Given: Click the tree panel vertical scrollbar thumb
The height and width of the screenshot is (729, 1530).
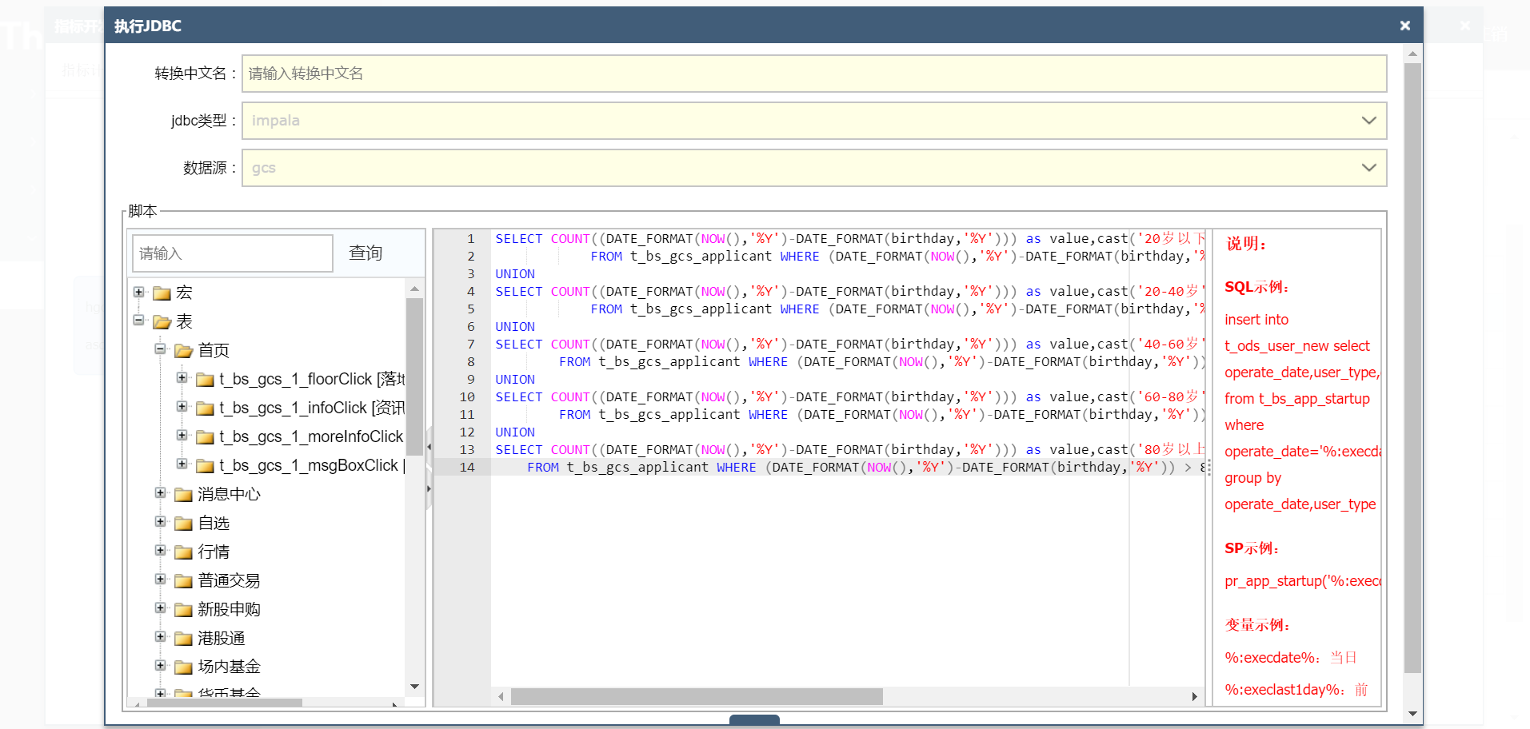Looking at the screenshot, I should click(414, 376).
